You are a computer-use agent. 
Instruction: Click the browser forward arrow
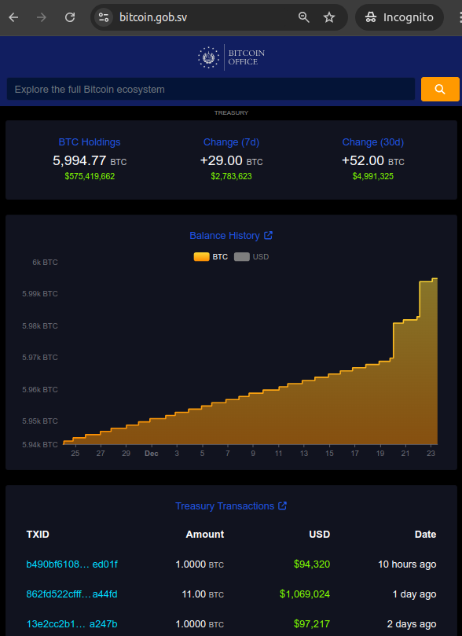42,17
